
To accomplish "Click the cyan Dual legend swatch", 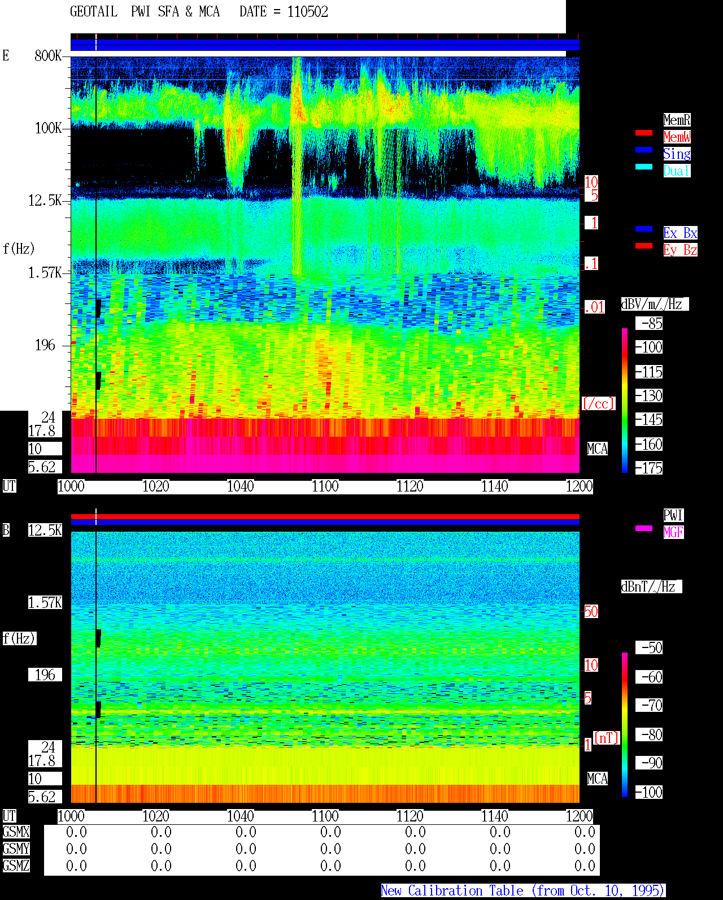I will pyautogui.click(x=644, y=167).
